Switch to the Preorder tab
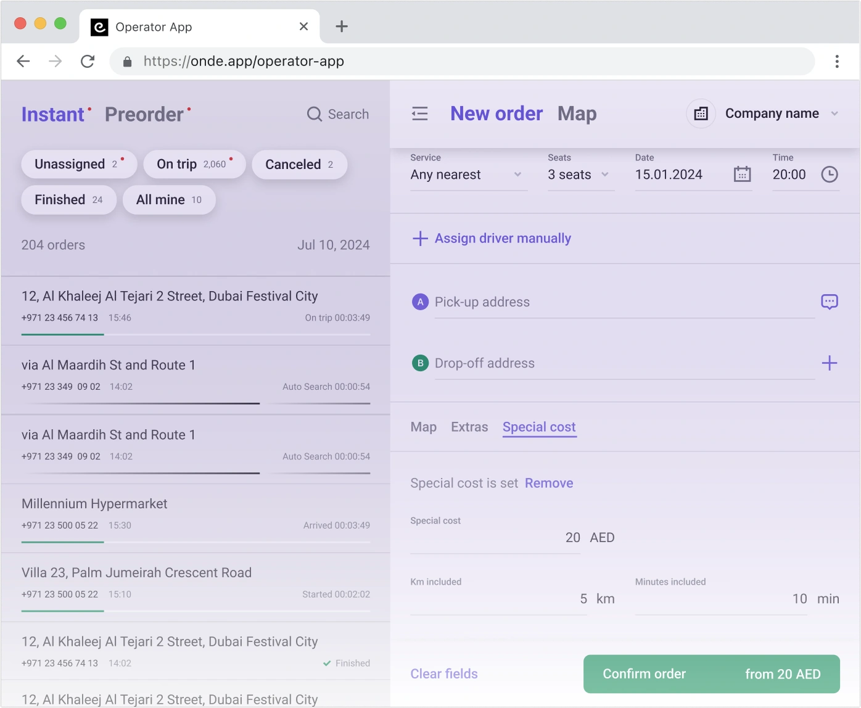The height and width of the screenshot is (708, 861). 144,115
